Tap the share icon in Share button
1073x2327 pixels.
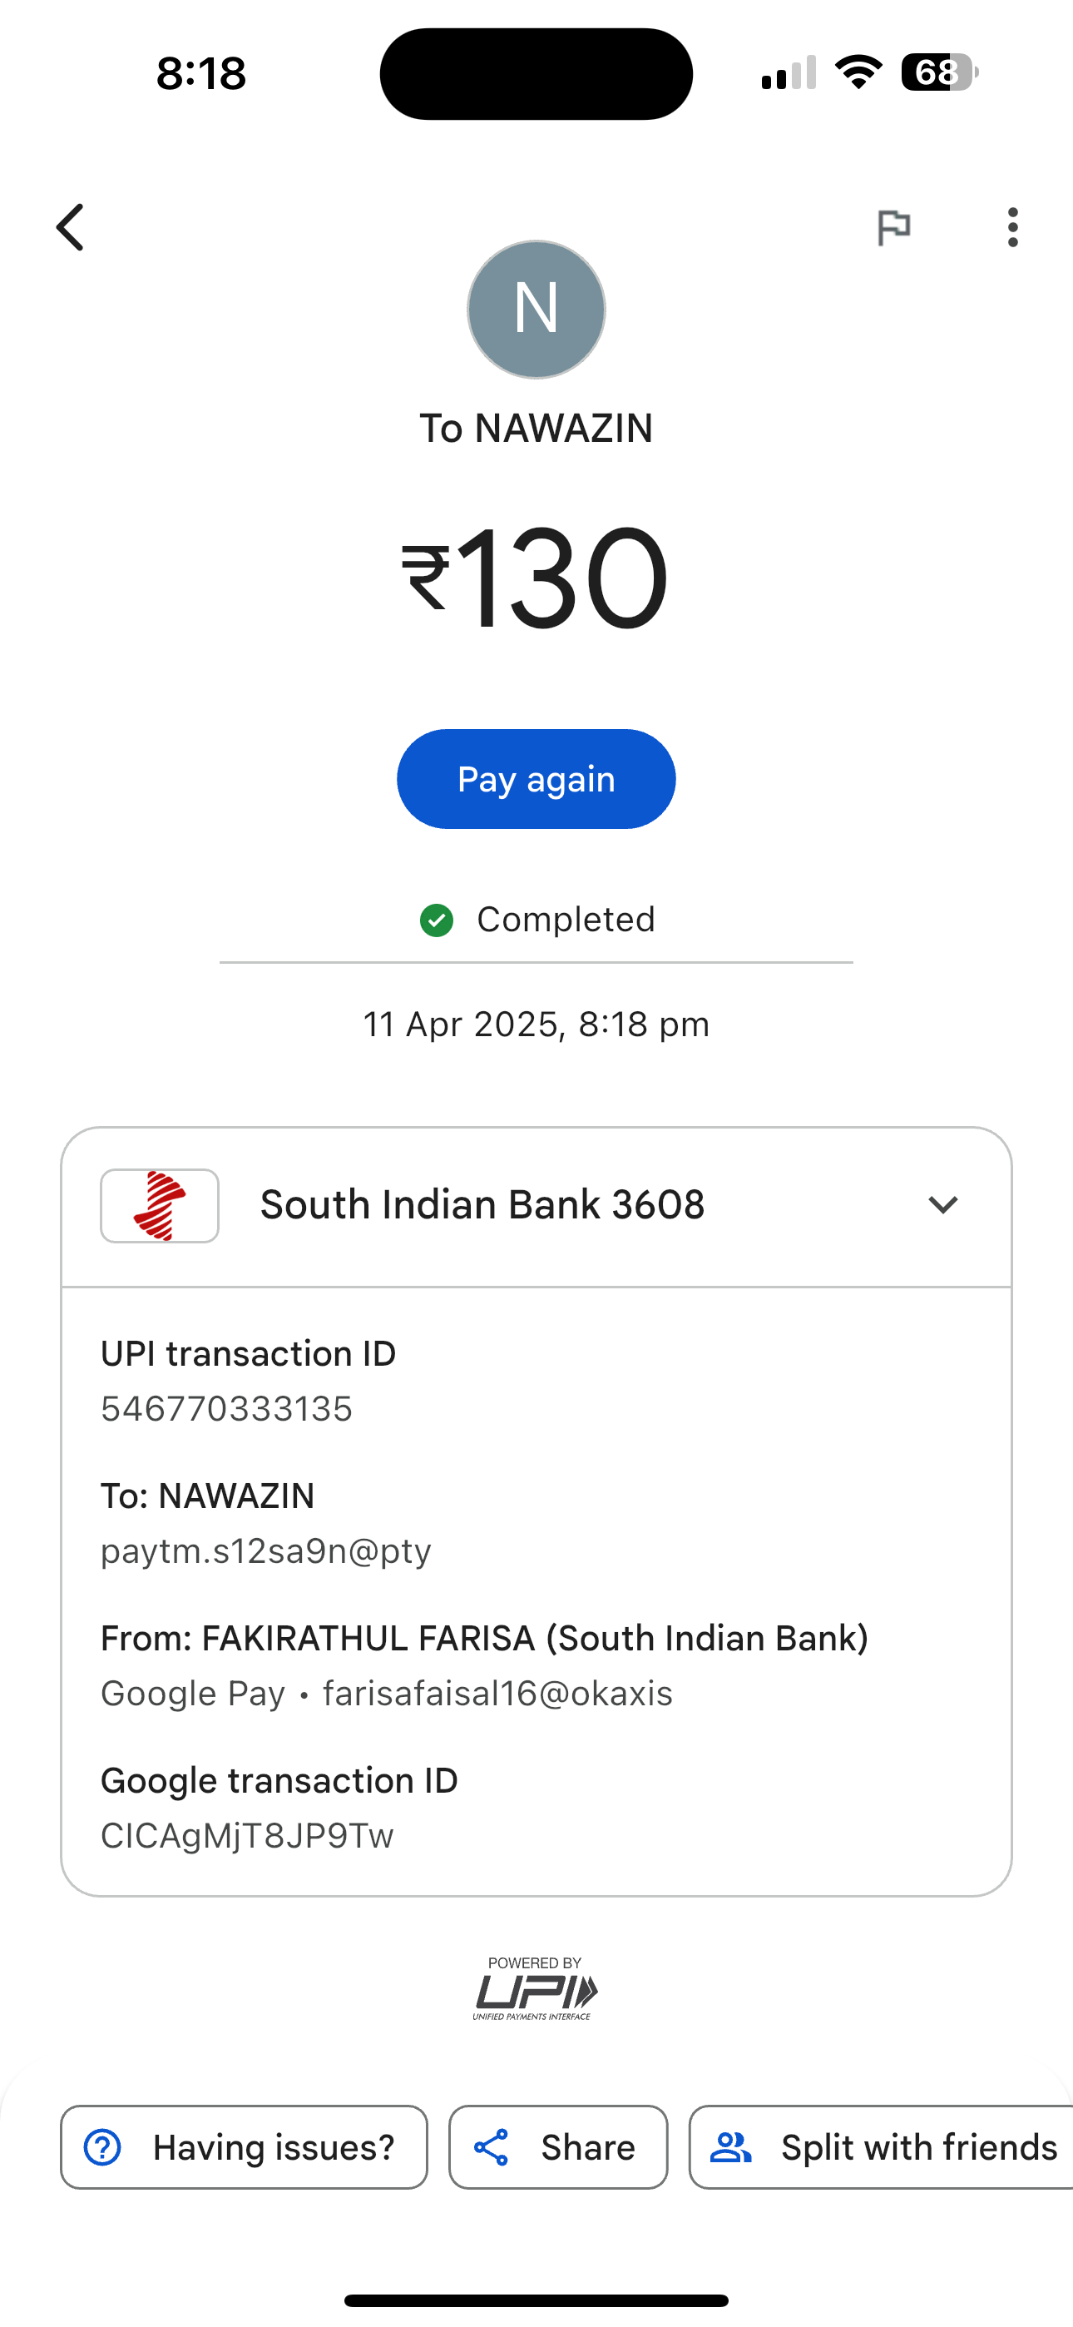pyautogui.click(x=492, y=2148)
